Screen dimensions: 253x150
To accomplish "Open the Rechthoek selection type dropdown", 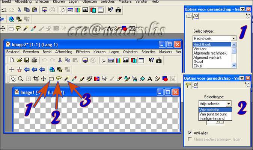I will coord(233,38).
